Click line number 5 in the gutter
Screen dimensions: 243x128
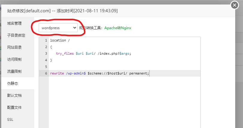click(46, 67)
